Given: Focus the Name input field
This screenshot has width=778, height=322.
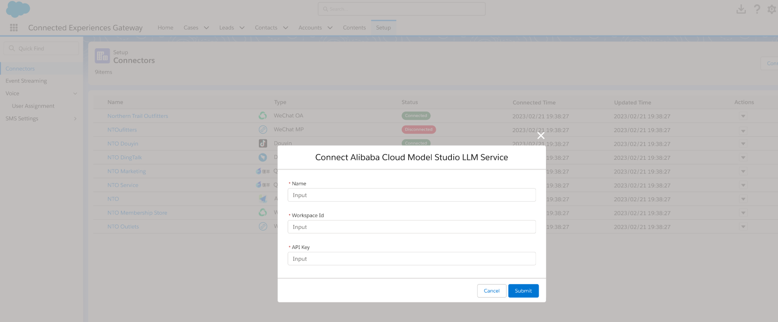Looking at the screenshot, I should pos(411,195).
